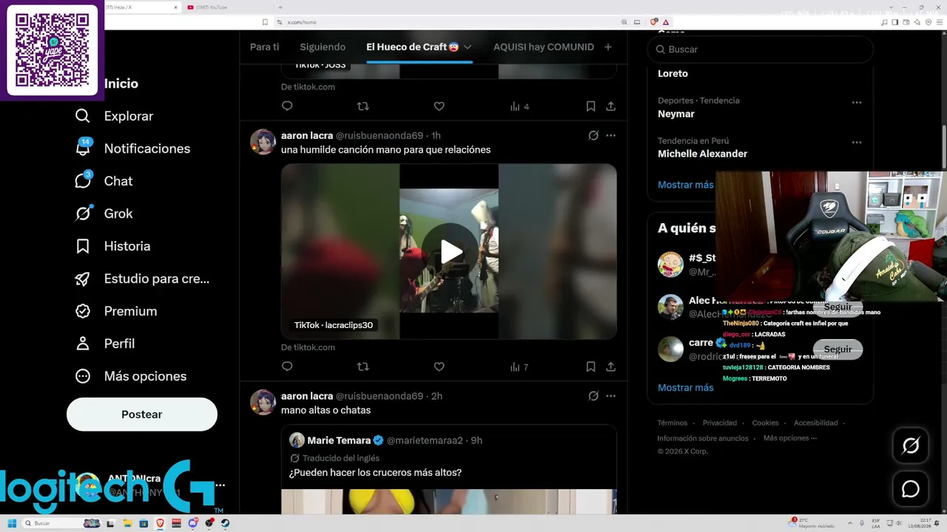Open the floating Grok button at bottom right
Image resolution: width=947 pixels, height=532 pixels.
pyautogui.click(x=911, y=446)
